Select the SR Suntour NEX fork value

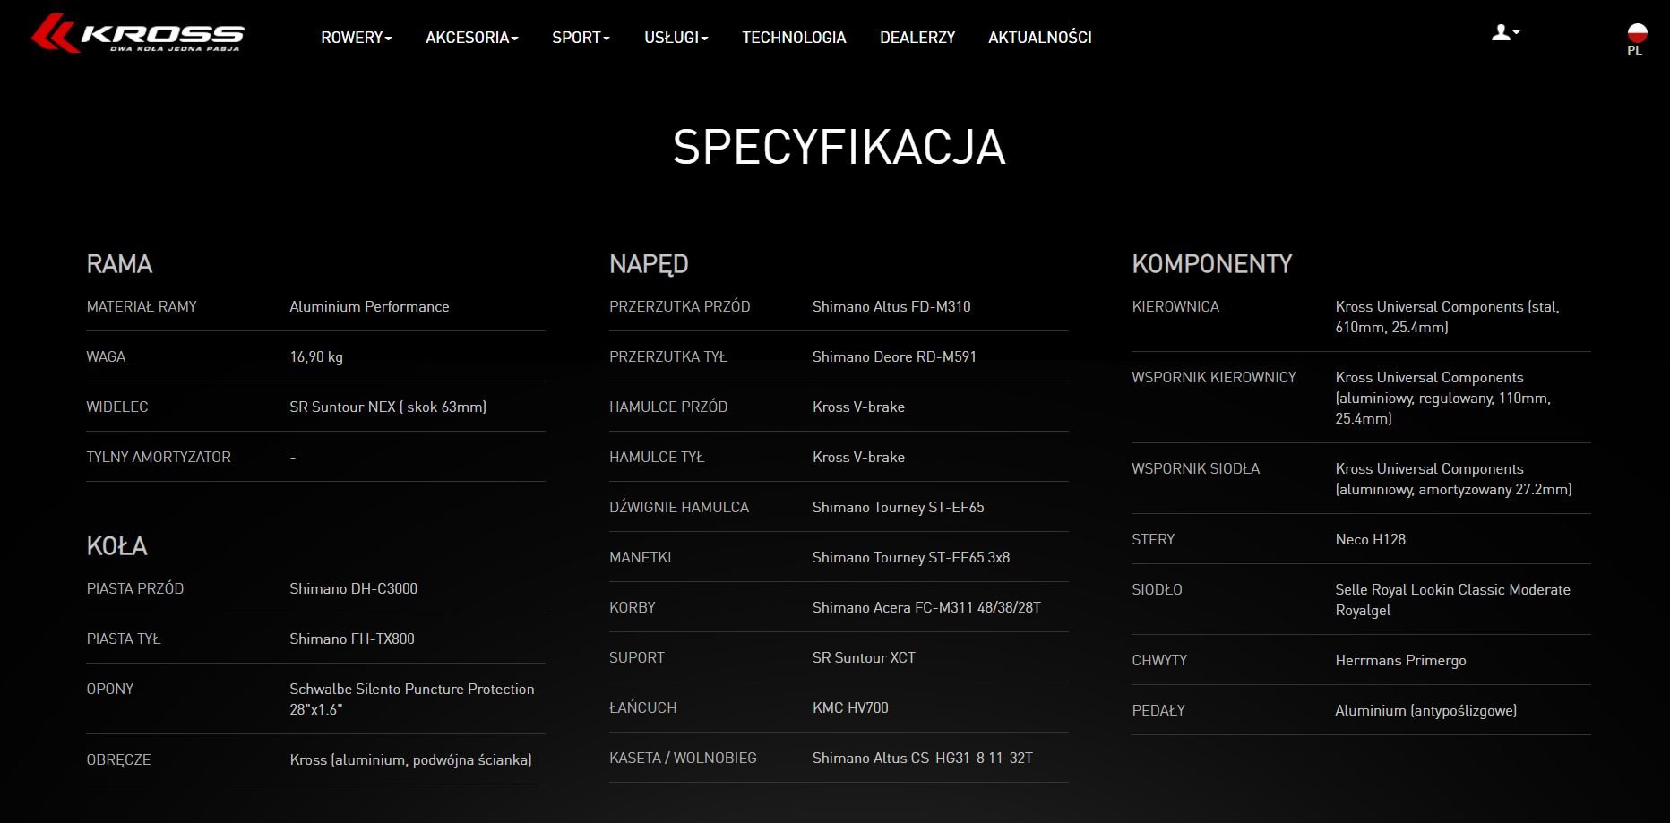pos(388,407)
